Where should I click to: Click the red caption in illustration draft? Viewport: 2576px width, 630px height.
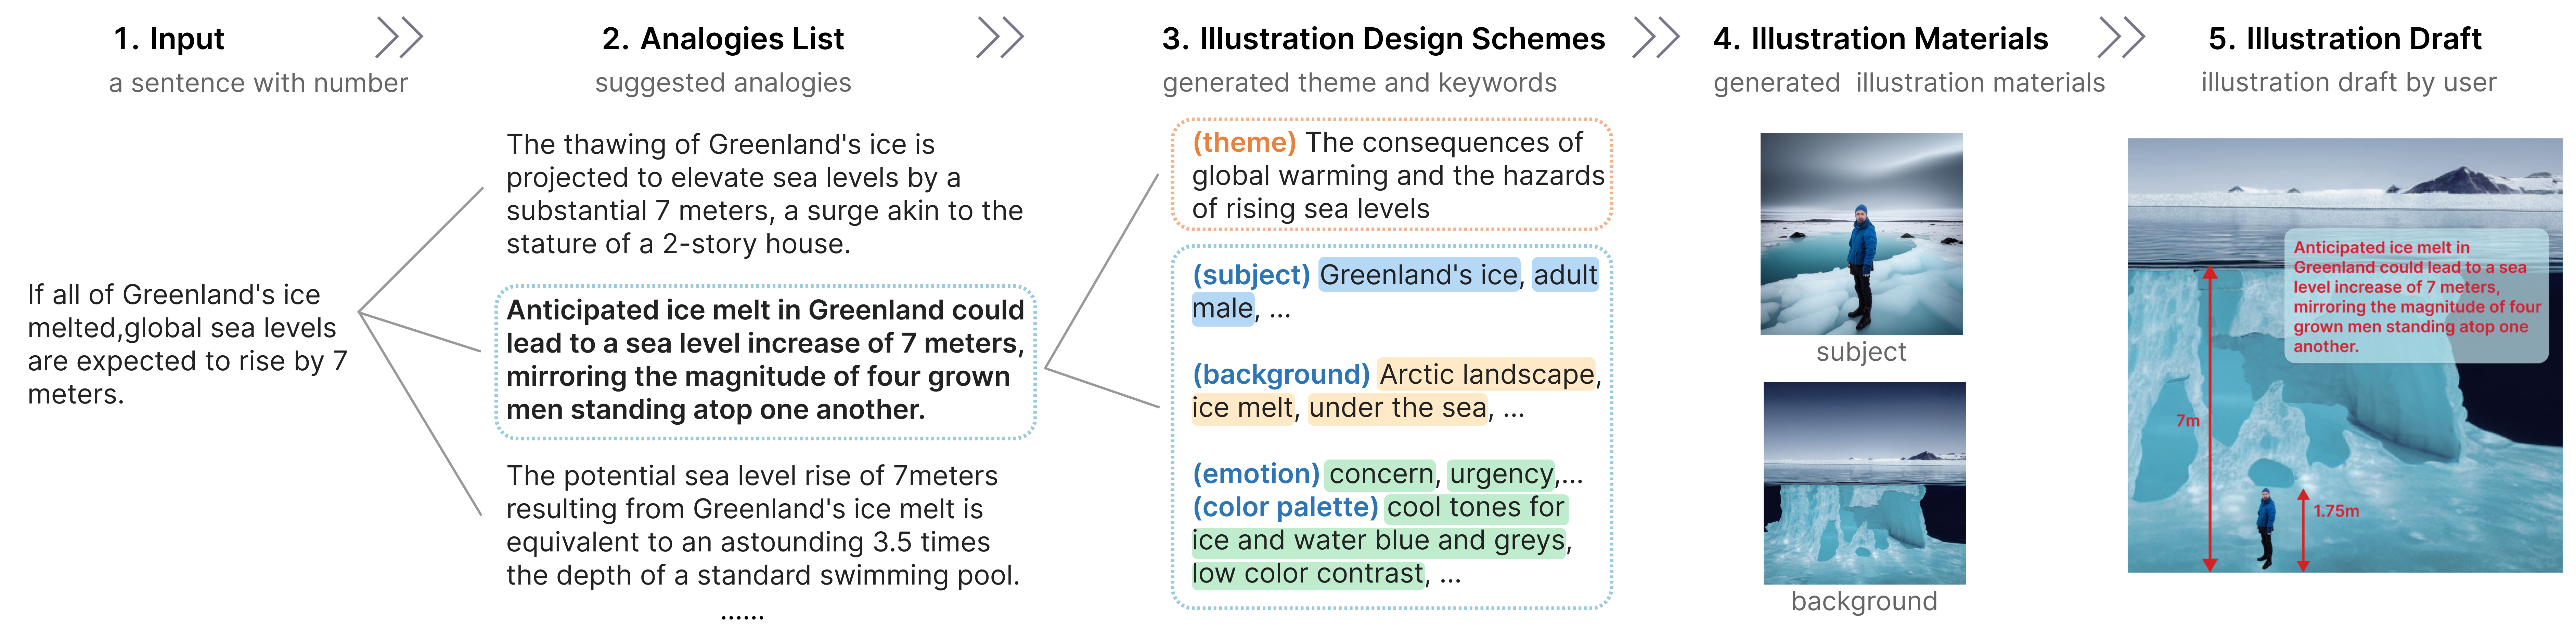click(2416, 297)
